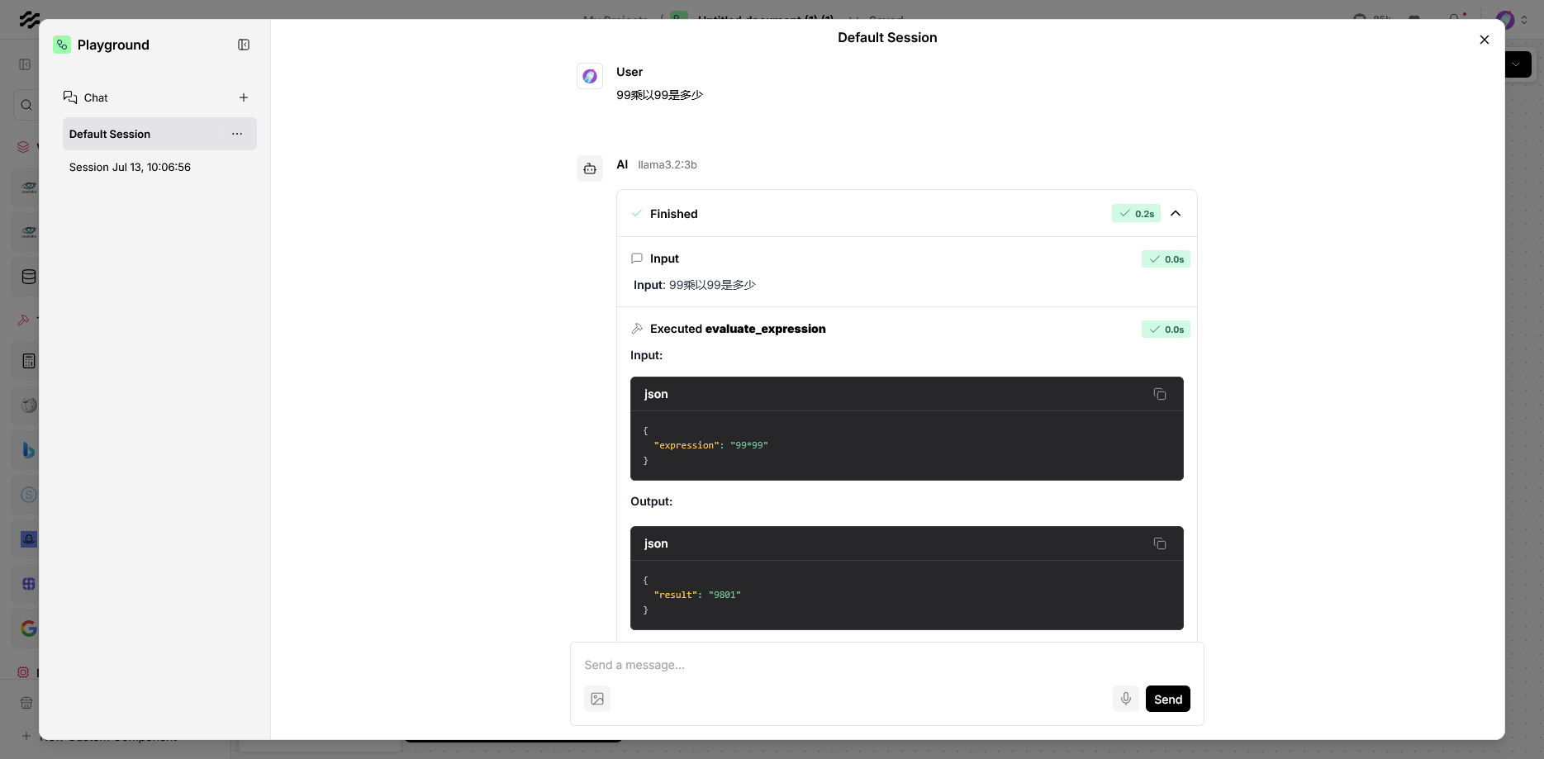Collapse the Playground sidebar panel
The height and width of the screenshot is (759, 1544).
tap(244, 45)
